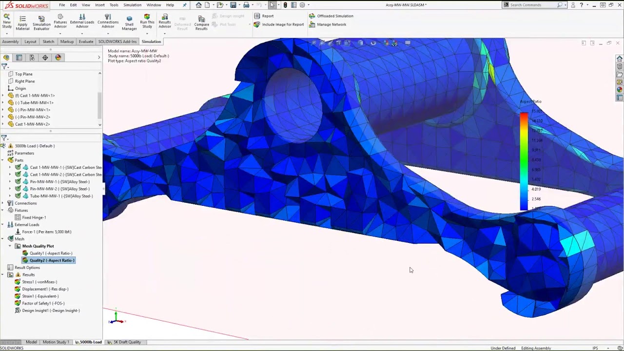Click Manage Network
The width and height of the screenshot is (624, 351).
click(328, 24)
